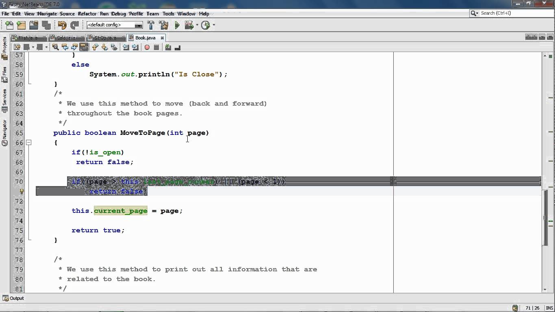Click the Save All icon
The image size is (555, 312).
(x=46, y=25)
